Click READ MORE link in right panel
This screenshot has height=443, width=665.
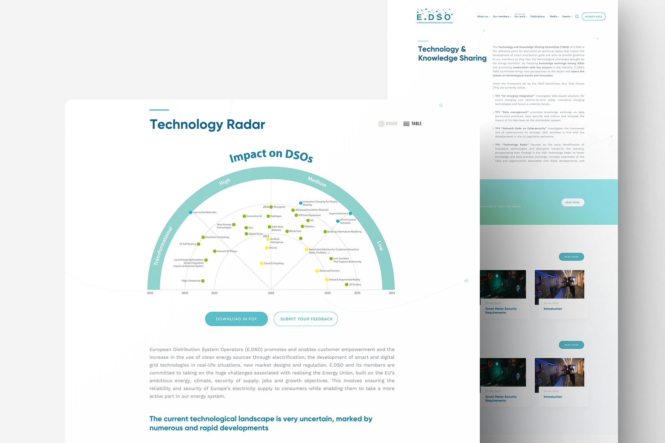click(x=573, y=202)
